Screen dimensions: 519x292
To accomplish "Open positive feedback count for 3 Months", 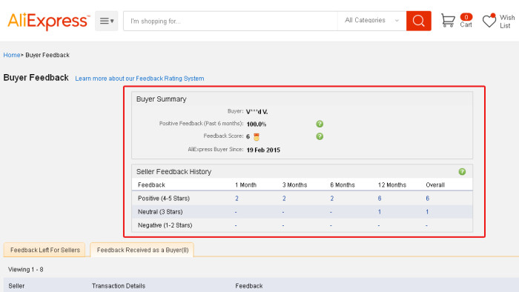I will click(x=284, y=199).
